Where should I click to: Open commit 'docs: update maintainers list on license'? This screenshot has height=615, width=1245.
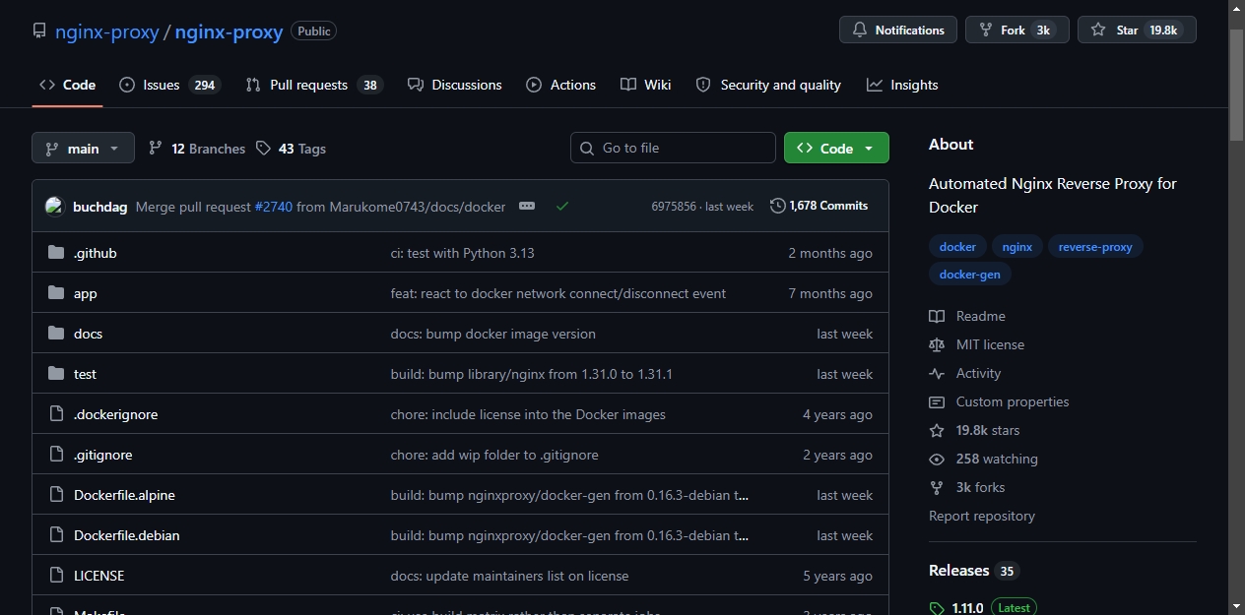coord(509,576)
